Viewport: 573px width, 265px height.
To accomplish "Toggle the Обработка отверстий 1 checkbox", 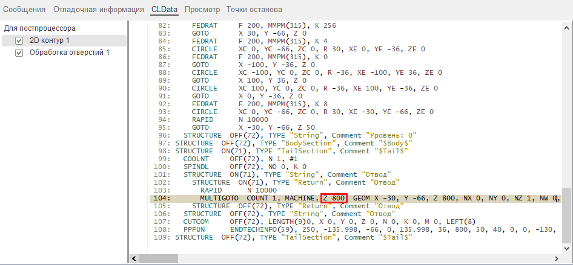I will tap(19, 53).
